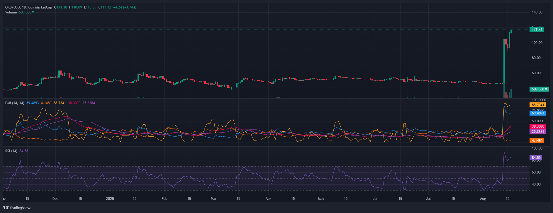Click the low value L110.59

pyautogui.click(x=90, y=7)
